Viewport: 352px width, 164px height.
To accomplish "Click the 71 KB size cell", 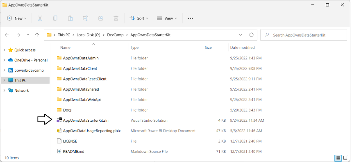I will coord(221,151).
